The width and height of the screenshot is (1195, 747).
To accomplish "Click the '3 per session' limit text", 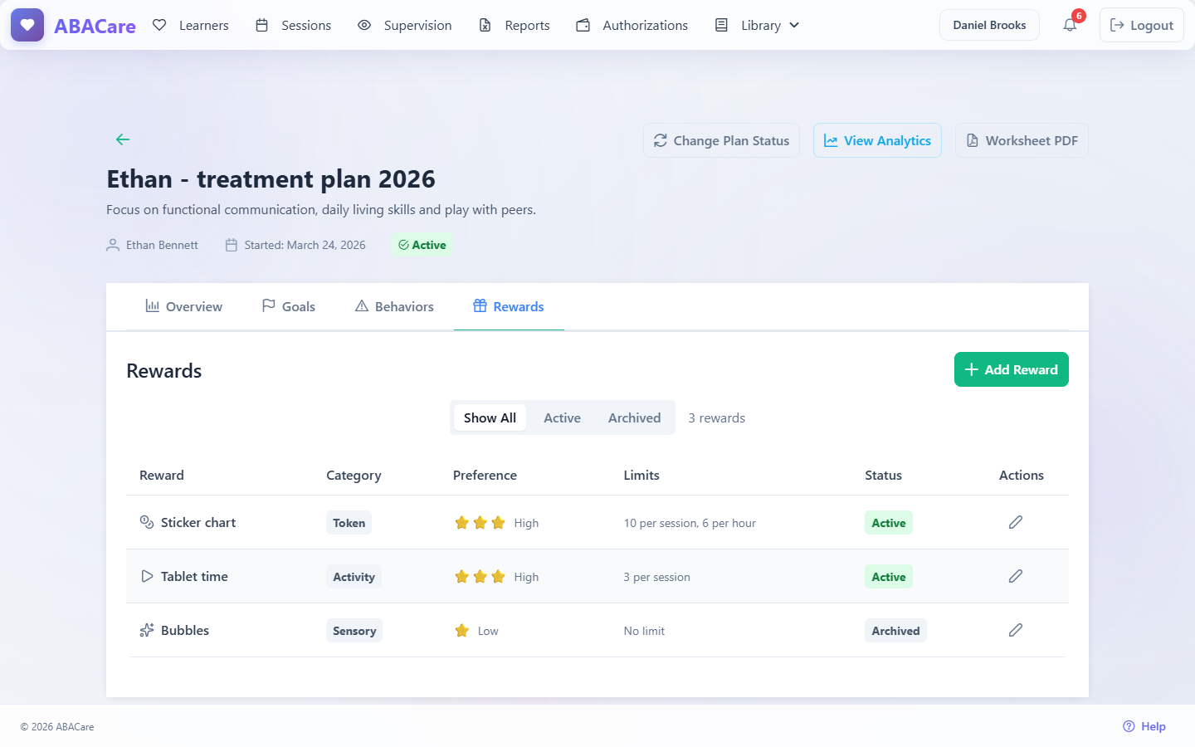I will 656,577.
